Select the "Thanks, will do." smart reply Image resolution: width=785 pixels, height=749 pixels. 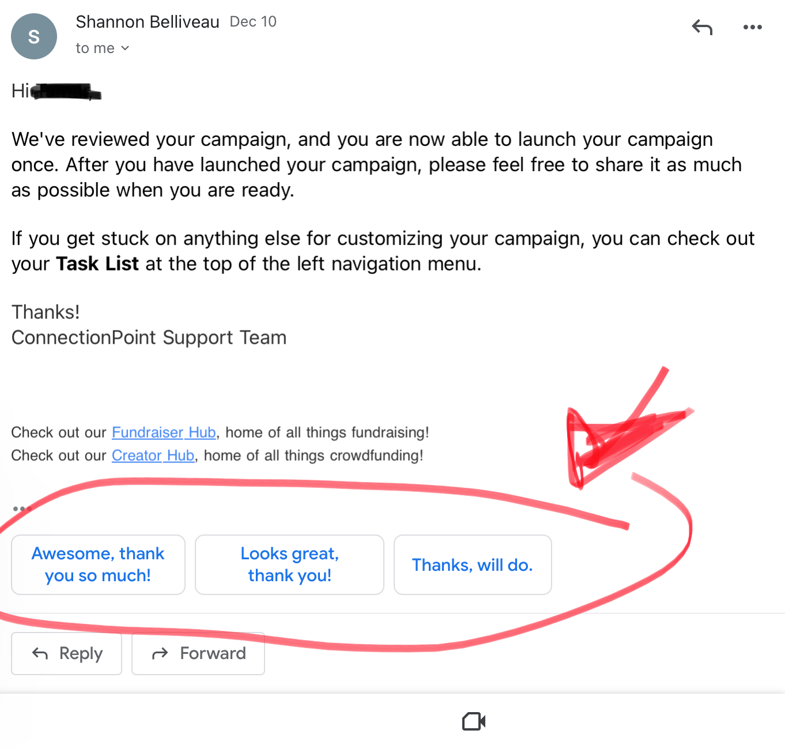point(472,564)
